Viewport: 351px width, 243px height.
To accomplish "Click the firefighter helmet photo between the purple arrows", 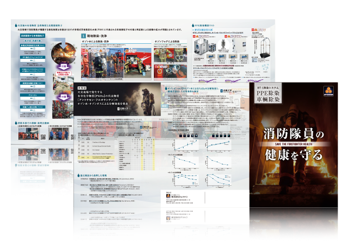I will click(x=63, y=84).
